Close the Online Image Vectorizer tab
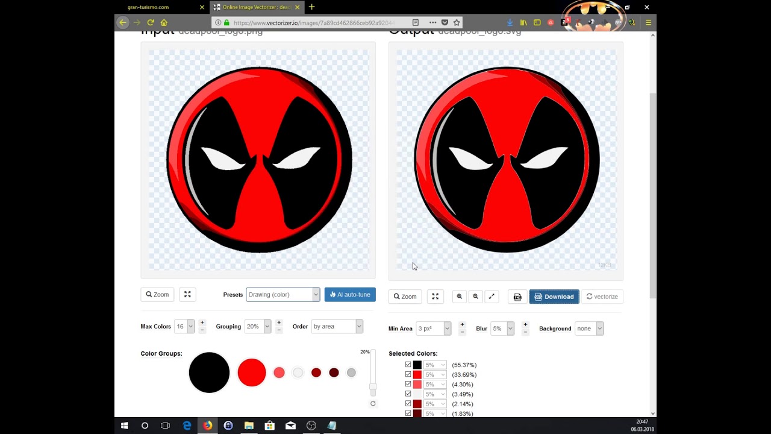The width and height of the screenshot is (771, 434). (297, 7)
